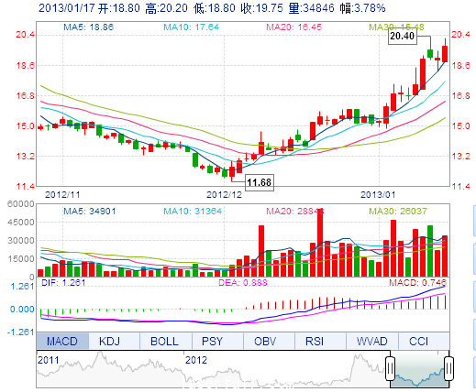Click the 2012/11 date axis label

tap(62, 194)
